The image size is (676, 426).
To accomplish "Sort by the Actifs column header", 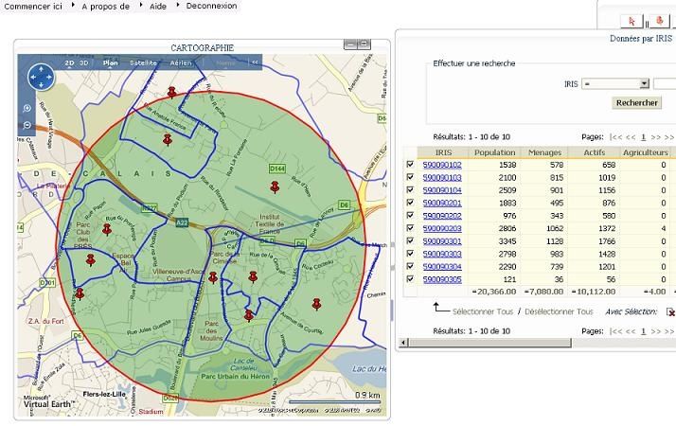I will pos(594,152).
